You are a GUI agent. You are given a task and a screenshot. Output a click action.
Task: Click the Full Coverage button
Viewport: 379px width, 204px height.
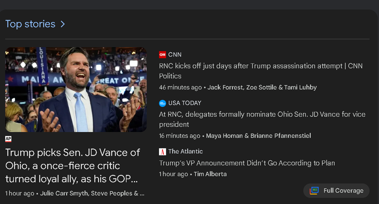(x=336, y=191)
